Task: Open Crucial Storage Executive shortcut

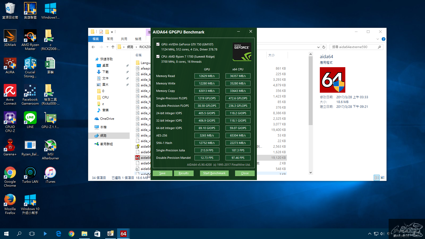Action: [x=30, y=67]
